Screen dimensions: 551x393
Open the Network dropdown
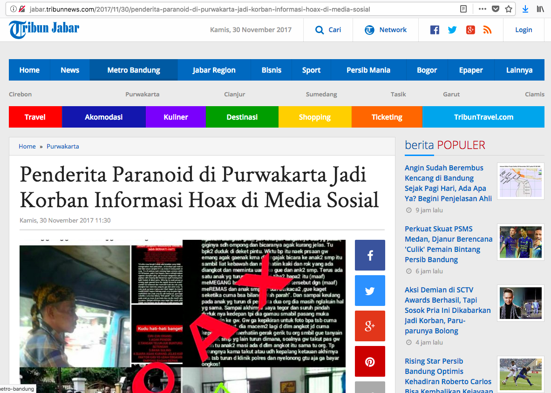pyautogui.click(x=386, y=29)
